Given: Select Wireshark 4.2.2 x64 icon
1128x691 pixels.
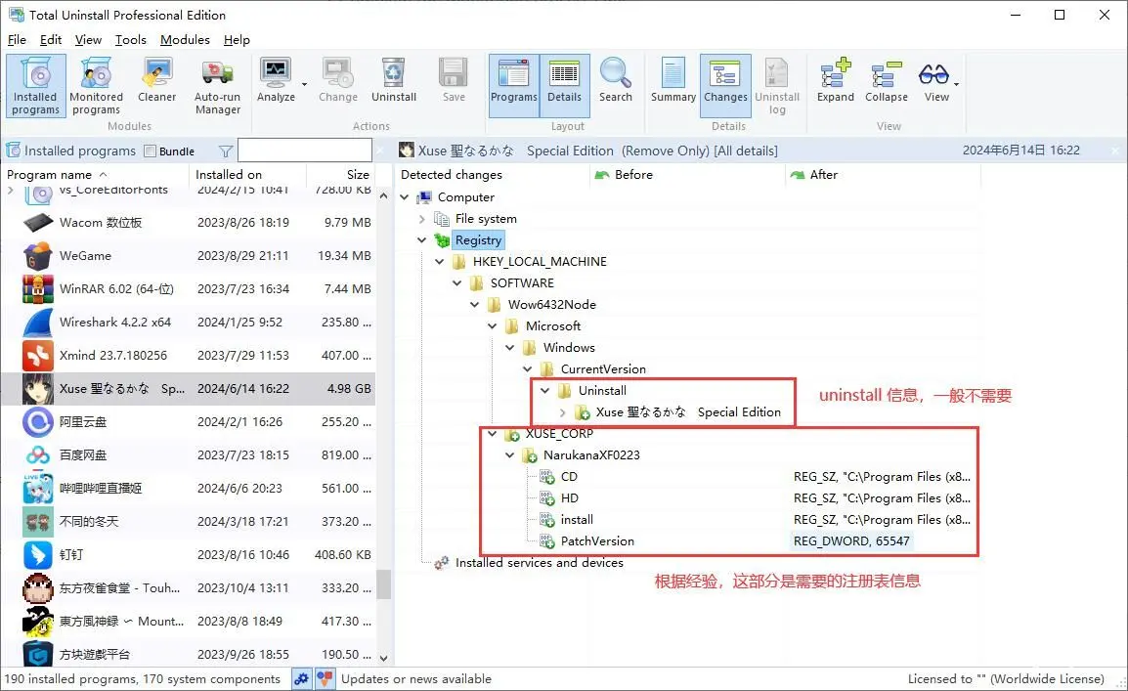Looking at the screenshot, I should (x=37, y=323).
